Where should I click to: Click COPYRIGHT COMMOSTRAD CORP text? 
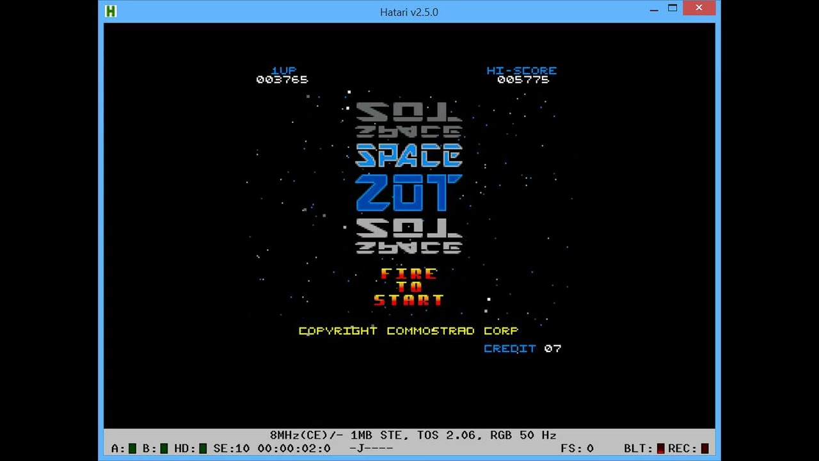coord(408,331)
